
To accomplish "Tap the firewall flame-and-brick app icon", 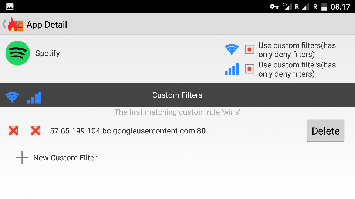I will tap(16, 25).
